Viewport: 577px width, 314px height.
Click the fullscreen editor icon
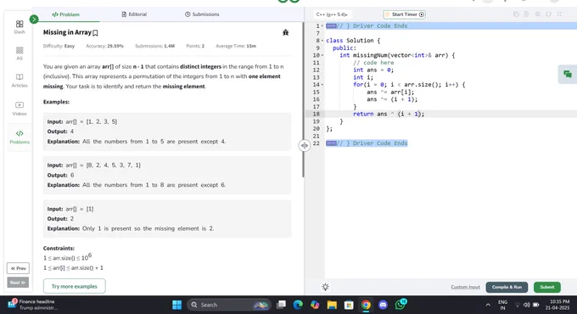[x=559, y=14]
